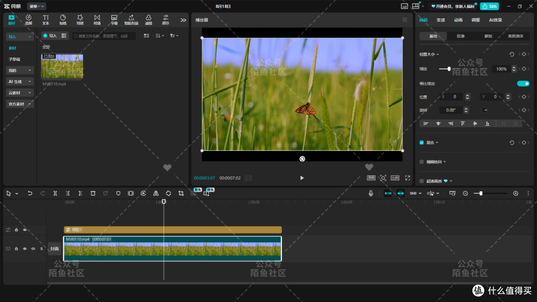
Task: Open the Stickers panel icon
Action: (63, 20)
